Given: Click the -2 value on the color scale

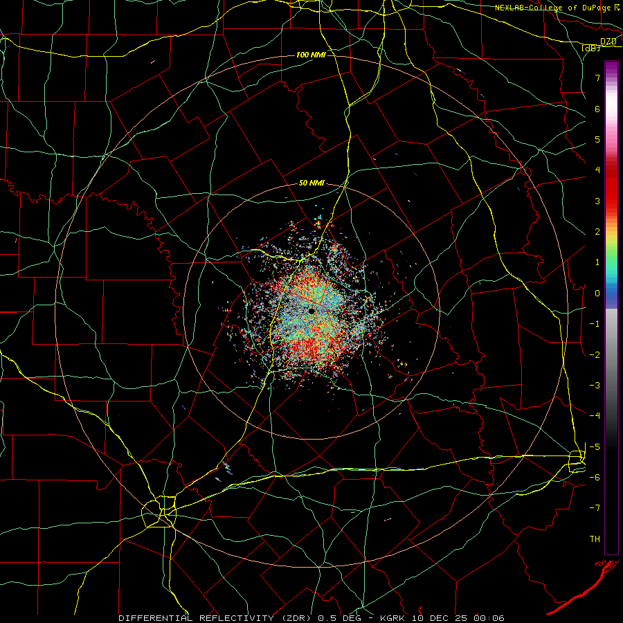Looking at the screenshot, I should (x=595, y=355).
